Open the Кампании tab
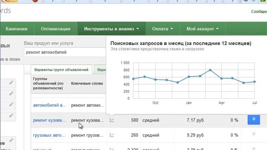The height and width of the screenshot is (150, 267). (16, 29)
